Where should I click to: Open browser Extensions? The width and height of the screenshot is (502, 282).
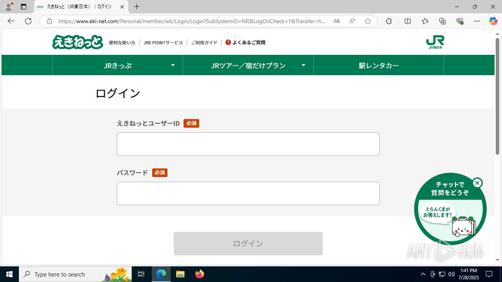389,21
